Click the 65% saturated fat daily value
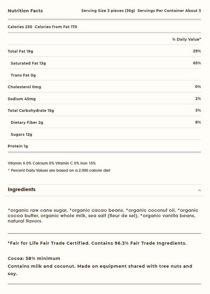210x294 pixels. point(197,63)
